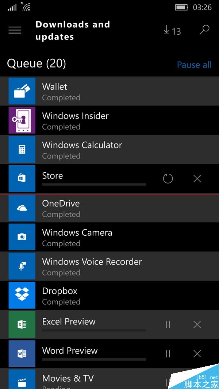Screen dimensions: 219x389
Task: Click the Store download progress bar
Action: 94,185
